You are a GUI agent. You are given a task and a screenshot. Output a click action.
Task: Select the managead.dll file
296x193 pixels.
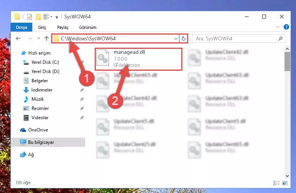pyautogui.click(x=139, y=59)
